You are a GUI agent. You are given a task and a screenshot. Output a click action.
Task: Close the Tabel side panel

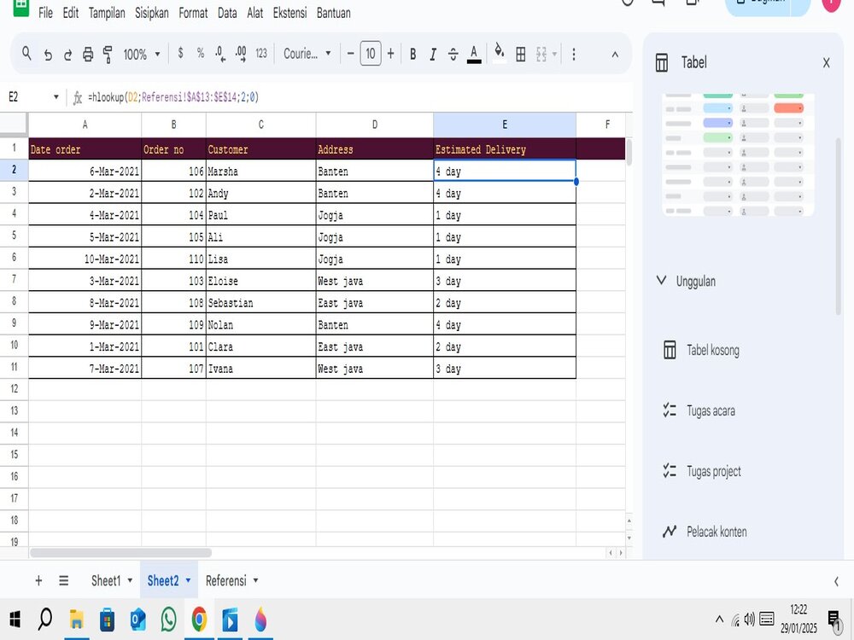coord(826,63)
